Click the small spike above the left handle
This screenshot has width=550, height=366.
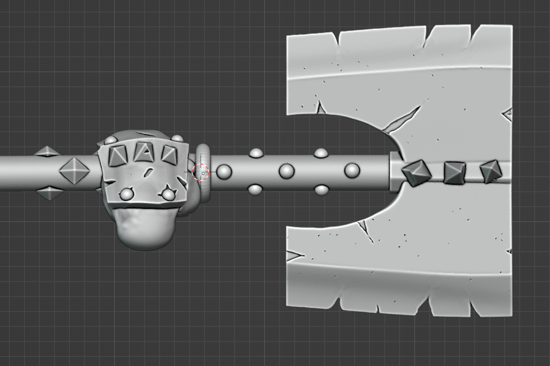pyautogui.click(x=47, y=152)
